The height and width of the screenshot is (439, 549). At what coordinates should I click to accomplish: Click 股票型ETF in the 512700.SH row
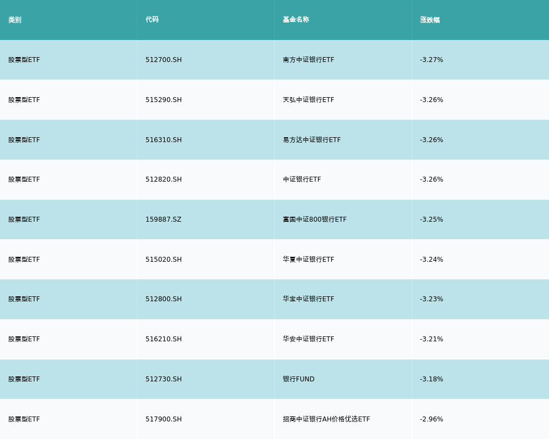click(x=24, y=60)
